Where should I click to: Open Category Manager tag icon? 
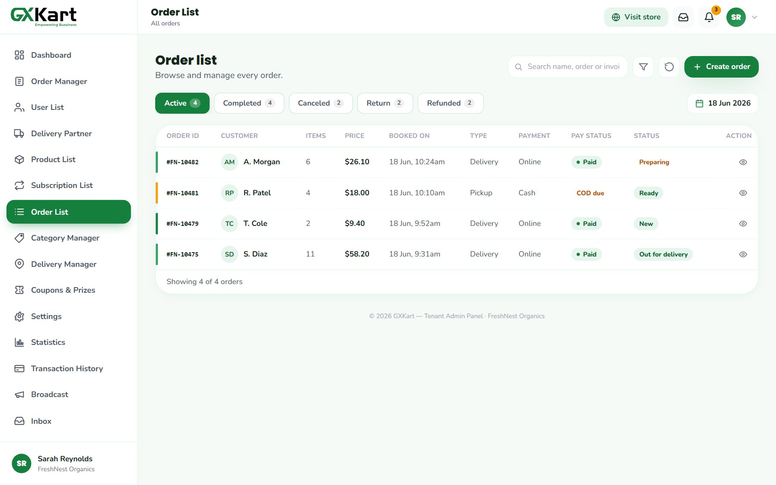19,238
